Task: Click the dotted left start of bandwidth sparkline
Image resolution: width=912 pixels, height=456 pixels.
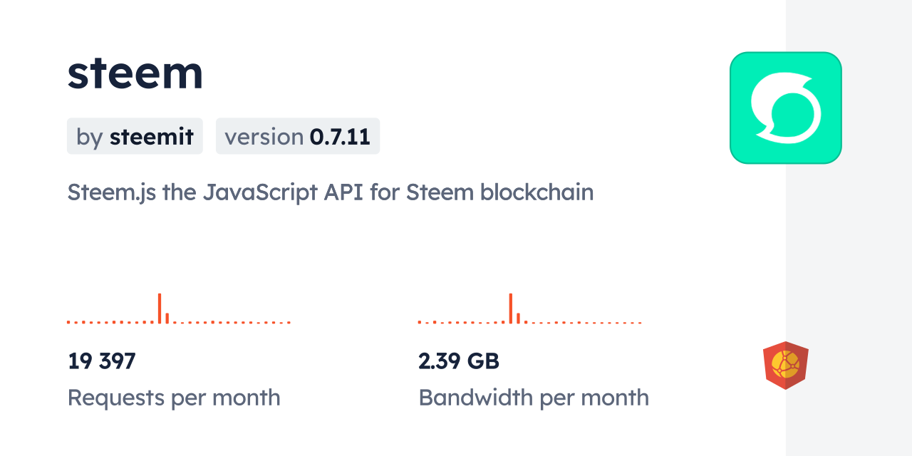Action: 420,323
